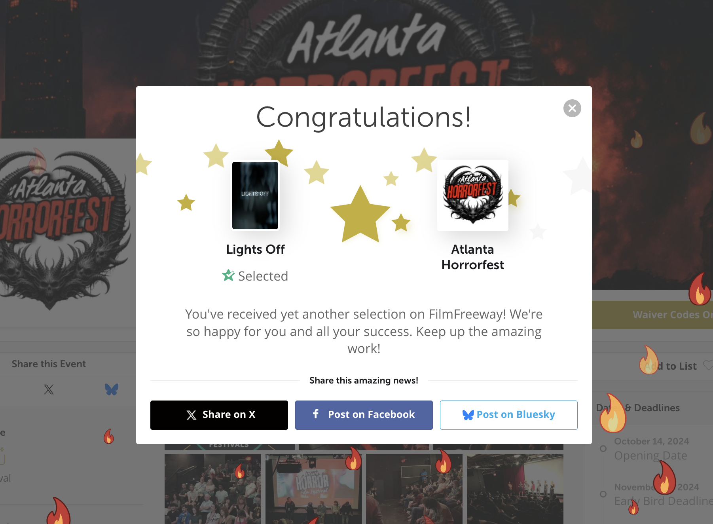Screen dimensions: 713x524
Task: Click the X icon under Share this Event
Action: click(x=49, y=389)
